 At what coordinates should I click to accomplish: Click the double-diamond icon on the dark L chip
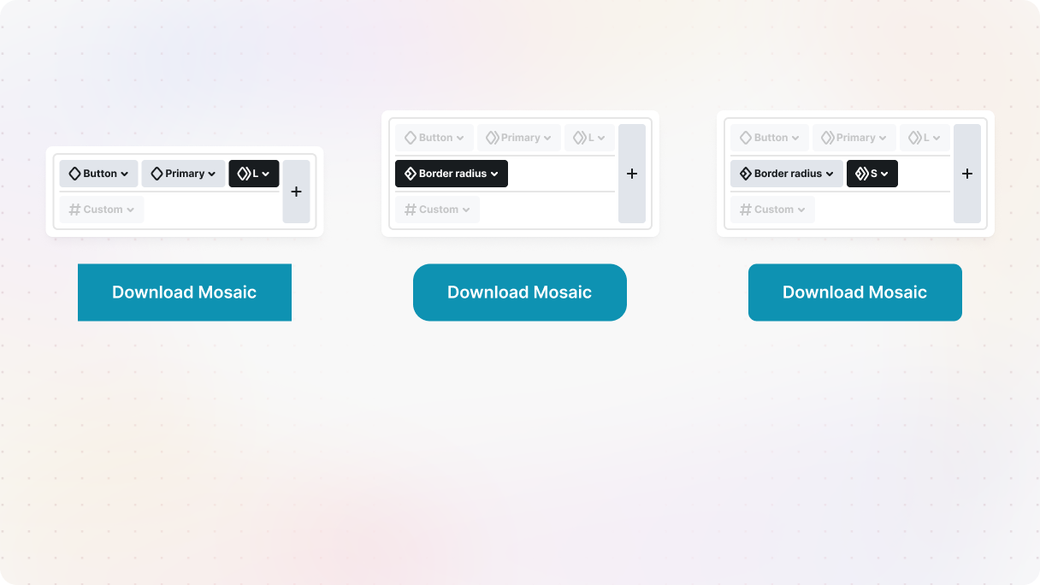(x=244, y=174)
